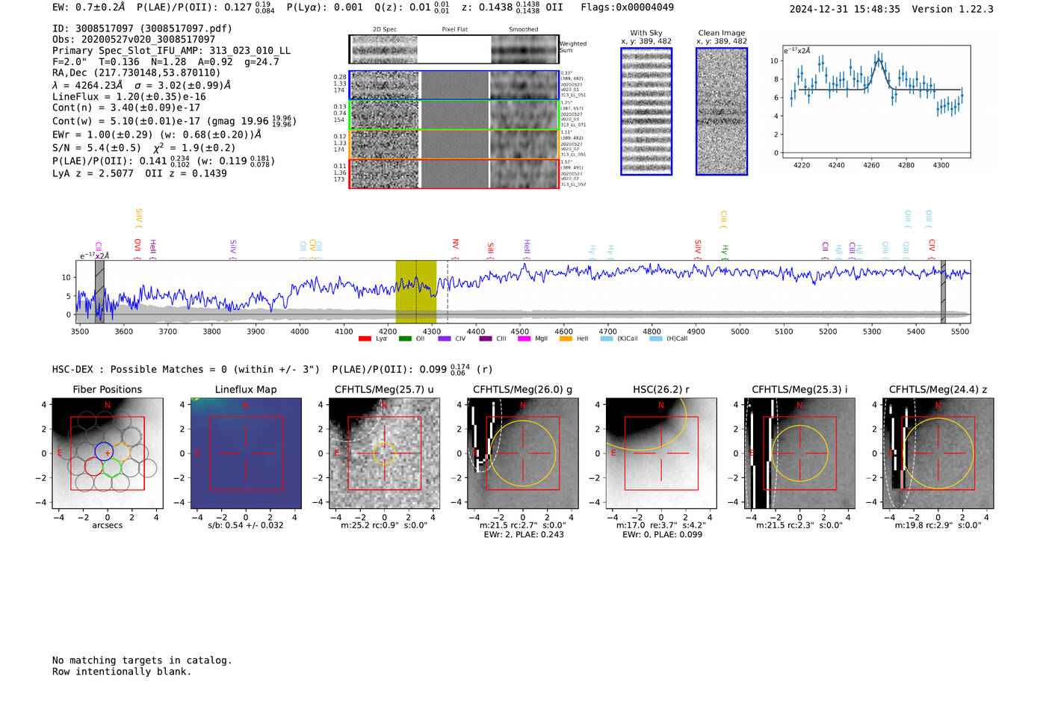Click the yellow aperture circle in g image

(523, 454)
